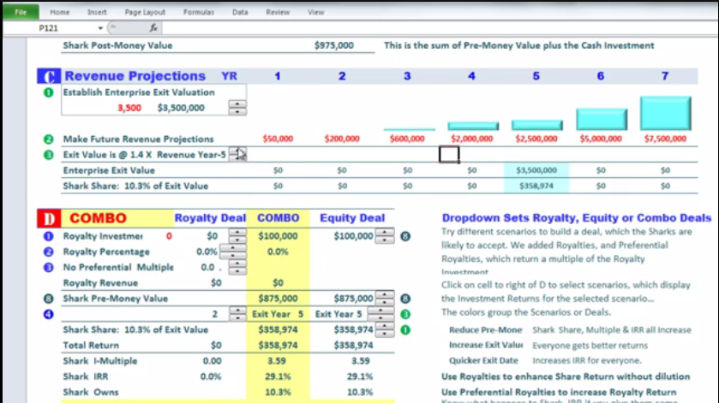The height and width of the screenshot is (403, 719).
Task: Click the formula bar fx icon
Action: coord(154,28)
